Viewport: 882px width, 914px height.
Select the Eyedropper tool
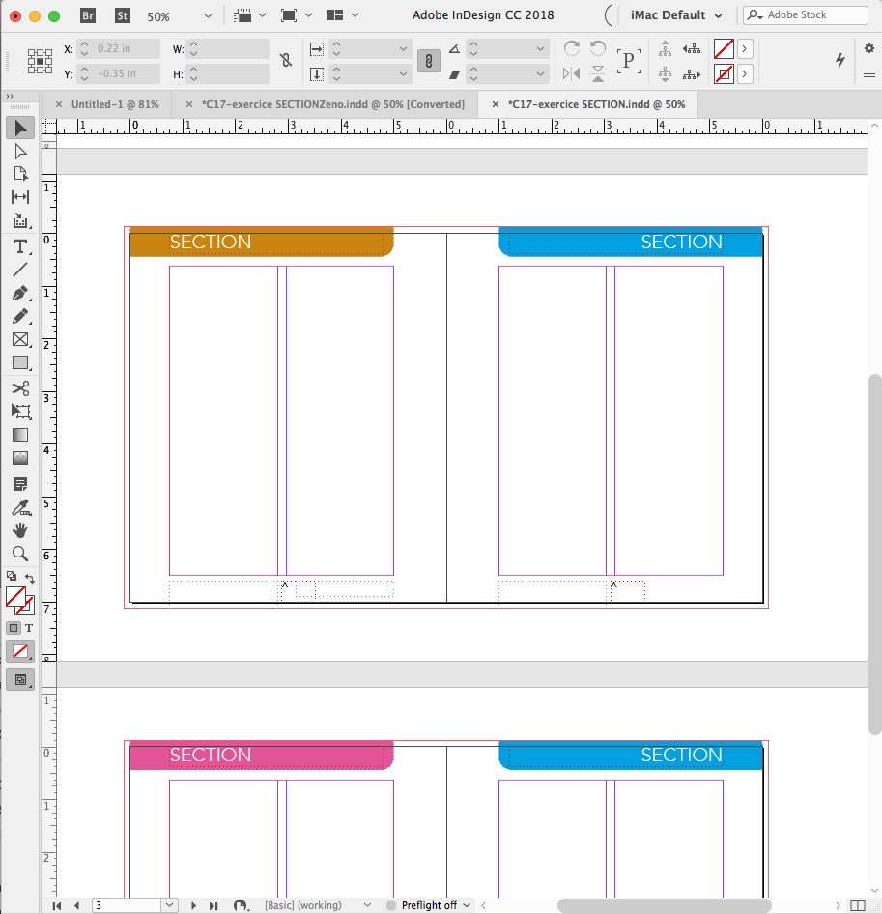(20, 507)
